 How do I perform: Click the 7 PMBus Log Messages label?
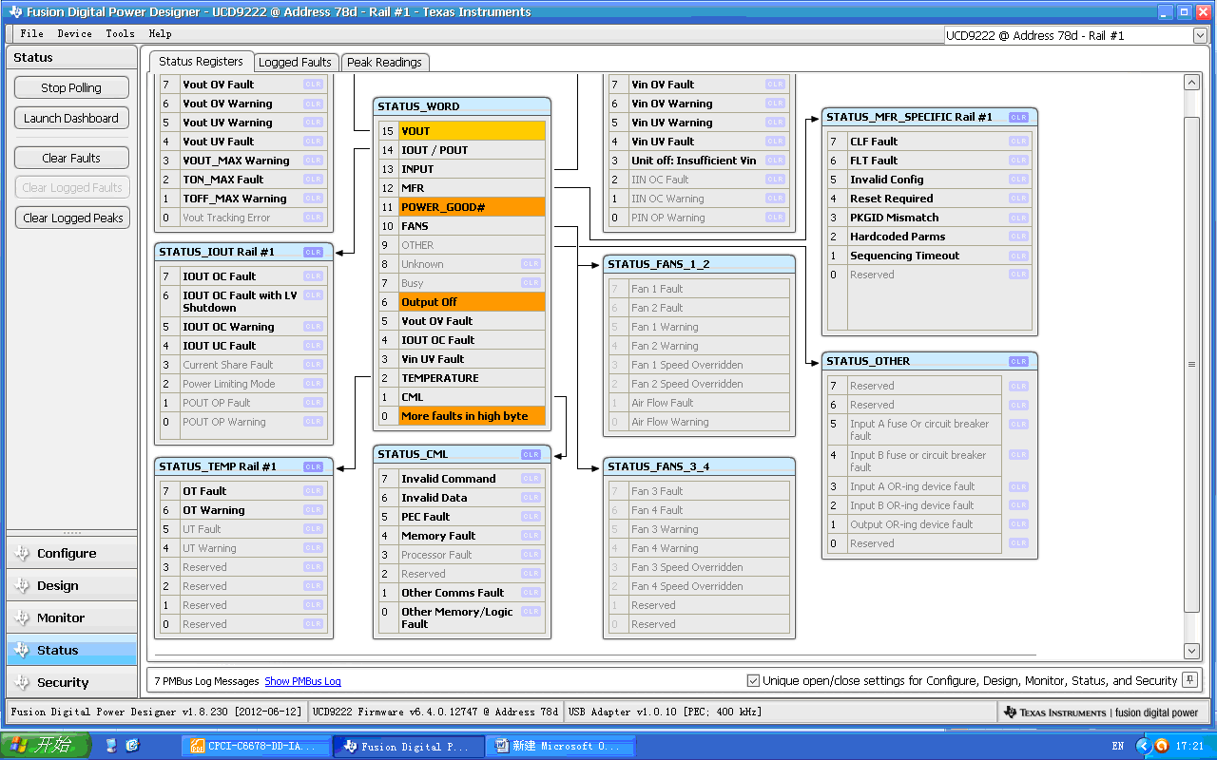[207, 681]
